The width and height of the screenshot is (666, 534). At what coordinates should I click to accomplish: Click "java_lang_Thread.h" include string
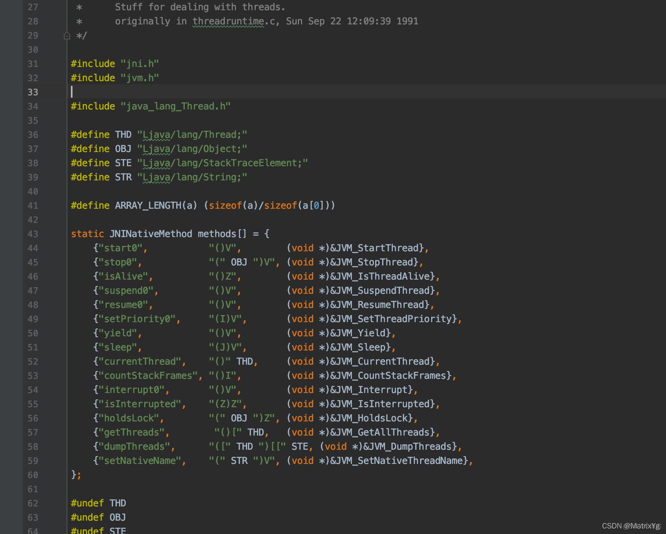pyautogui.click(x=176, y=106)
